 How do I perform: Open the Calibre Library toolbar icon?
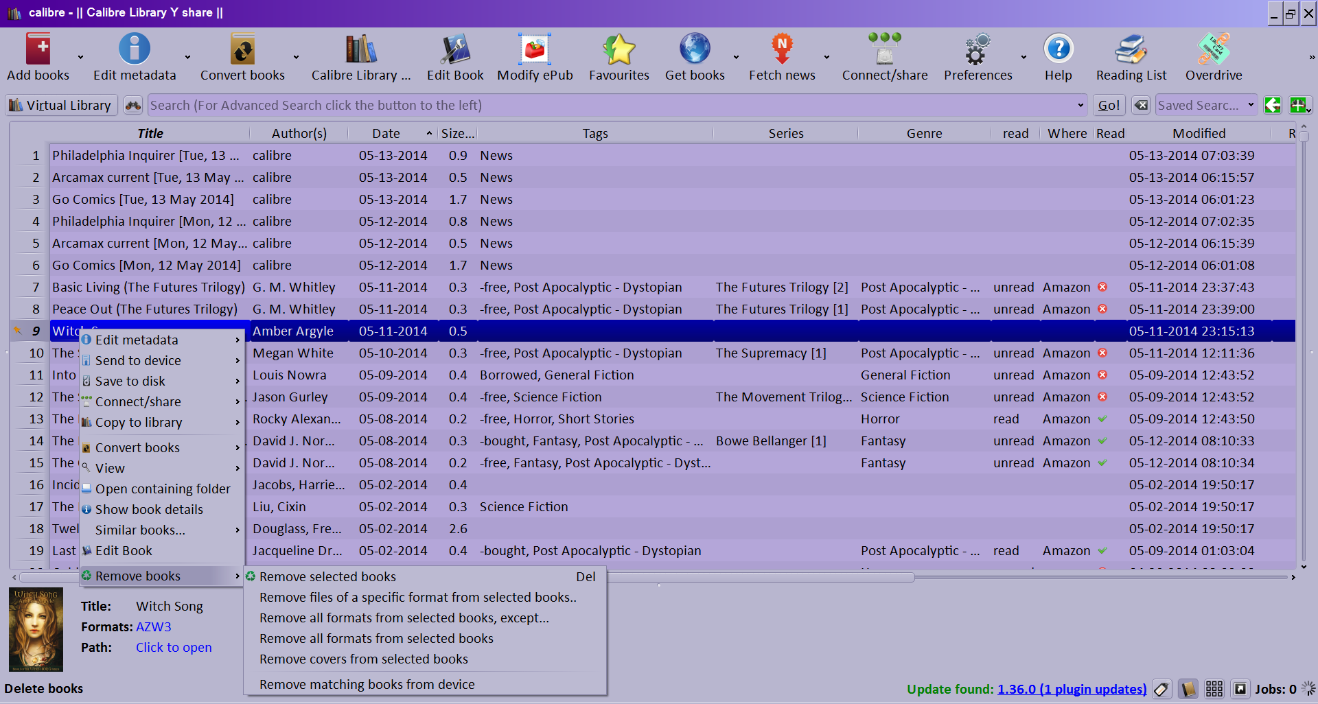tap(361, 49)
